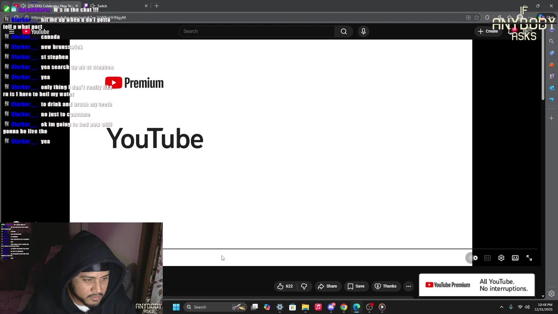Screen dimensions: 558x314
Task: Open the more actions ellipsis below the video
Action: pyautogui.click(x=408, y=287)
